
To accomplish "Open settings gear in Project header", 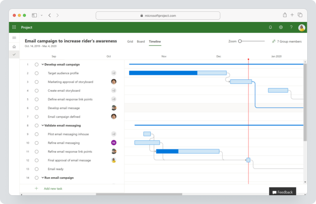I will pos(281,27).
